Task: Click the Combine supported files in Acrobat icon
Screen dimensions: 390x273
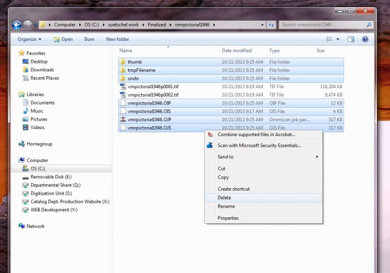Action: point(210,134)
